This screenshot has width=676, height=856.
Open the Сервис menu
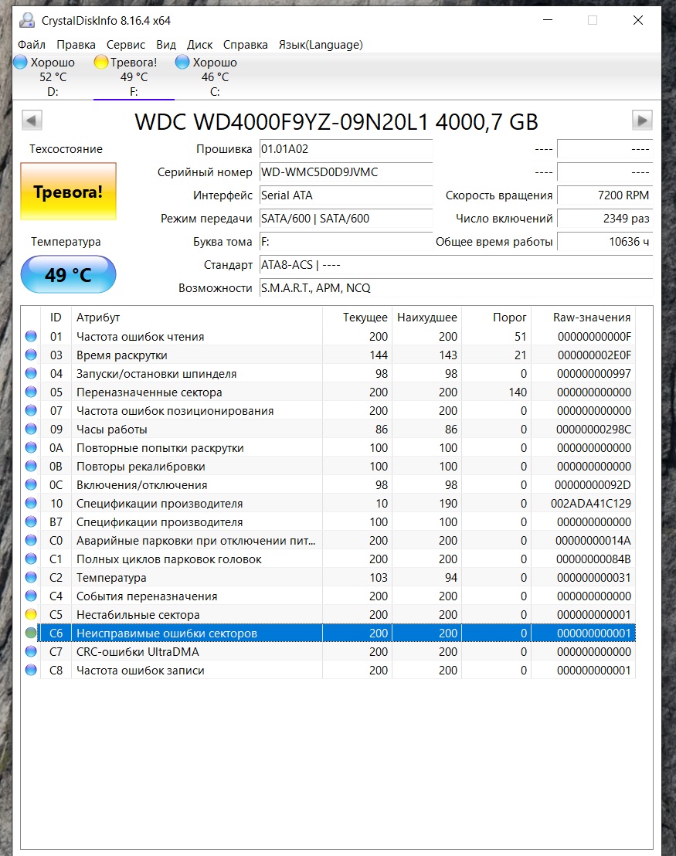(126, 45)
